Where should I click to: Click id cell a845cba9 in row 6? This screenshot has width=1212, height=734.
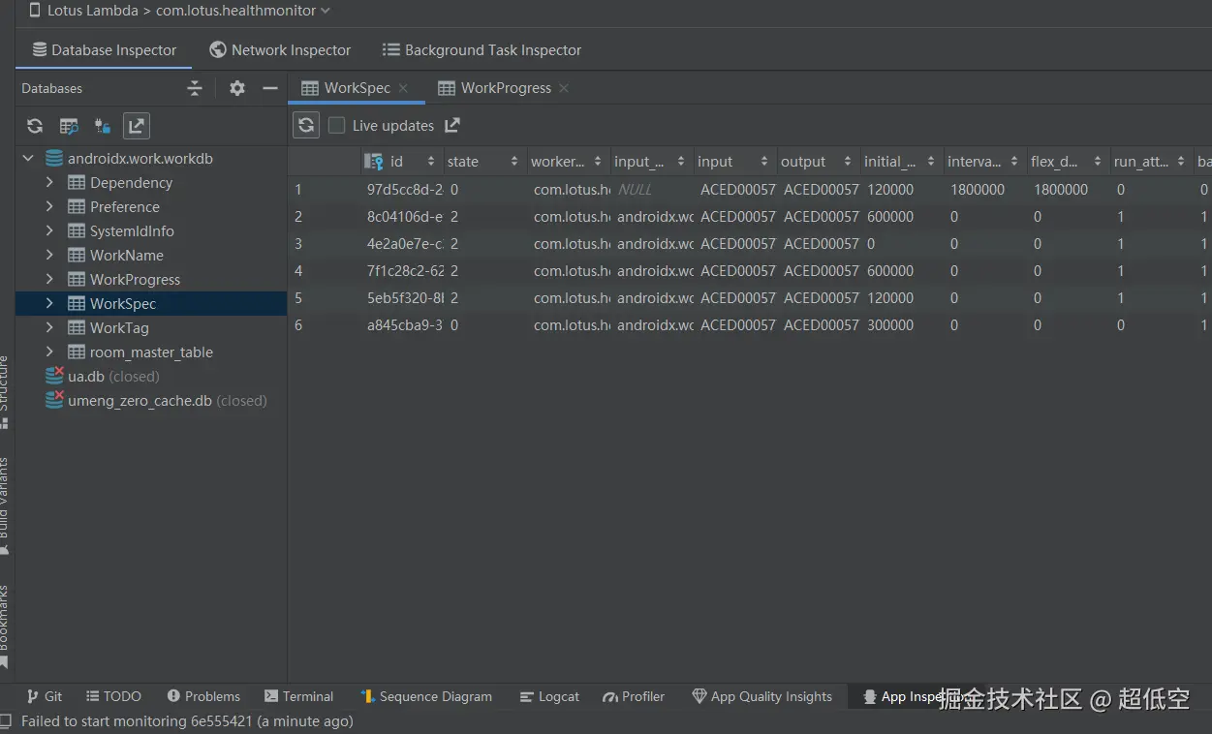point(404,325)
